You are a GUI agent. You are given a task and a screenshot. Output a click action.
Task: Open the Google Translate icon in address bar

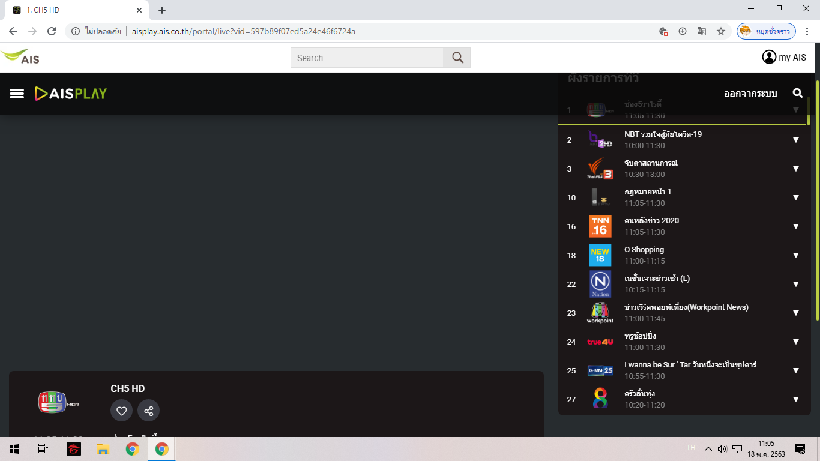pos(701,31)
